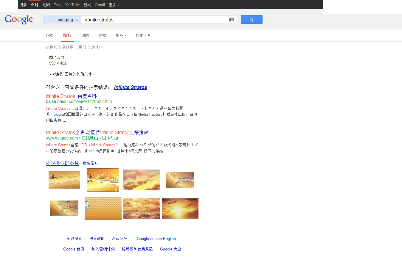This screenshot has width=402, height=257.
Task: Open the small rightmost first-row thumbnail
Action: point(180,180)
